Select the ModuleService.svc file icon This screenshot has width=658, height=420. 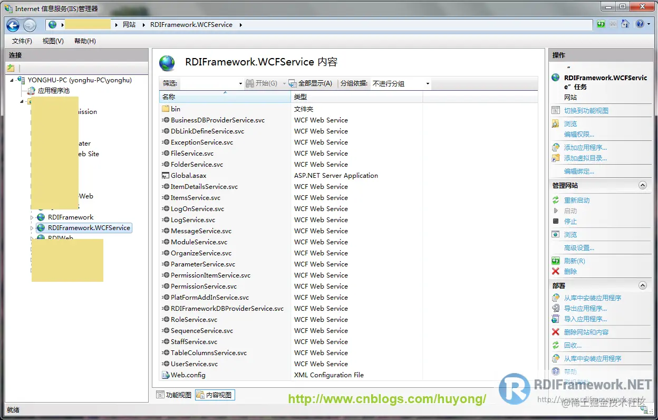pyautogui.click(x=166, y=242)
